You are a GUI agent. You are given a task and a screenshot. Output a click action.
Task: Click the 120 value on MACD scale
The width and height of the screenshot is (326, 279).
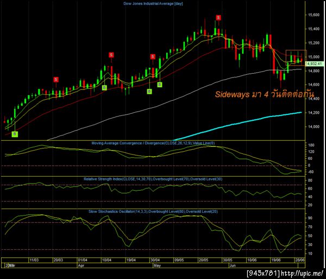click(x=311, y=152)
